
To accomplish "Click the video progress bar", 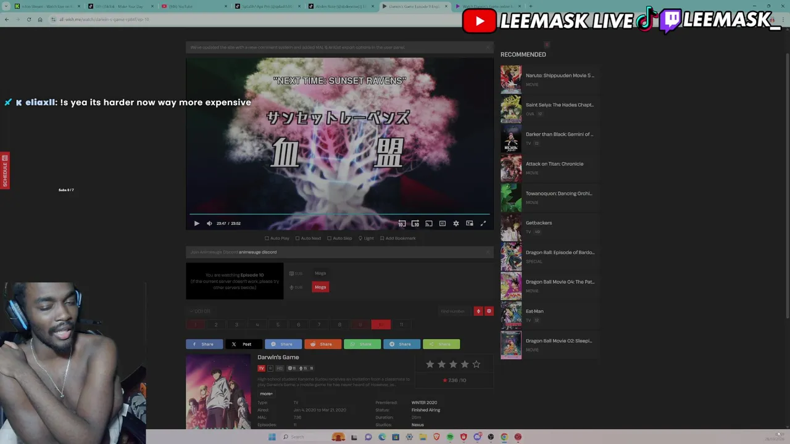I will click(x=339, y=215).
